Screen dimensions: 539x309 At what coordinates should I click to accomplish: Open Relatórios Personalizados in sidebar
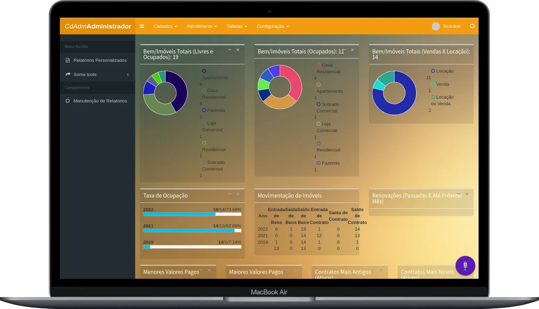100,60
